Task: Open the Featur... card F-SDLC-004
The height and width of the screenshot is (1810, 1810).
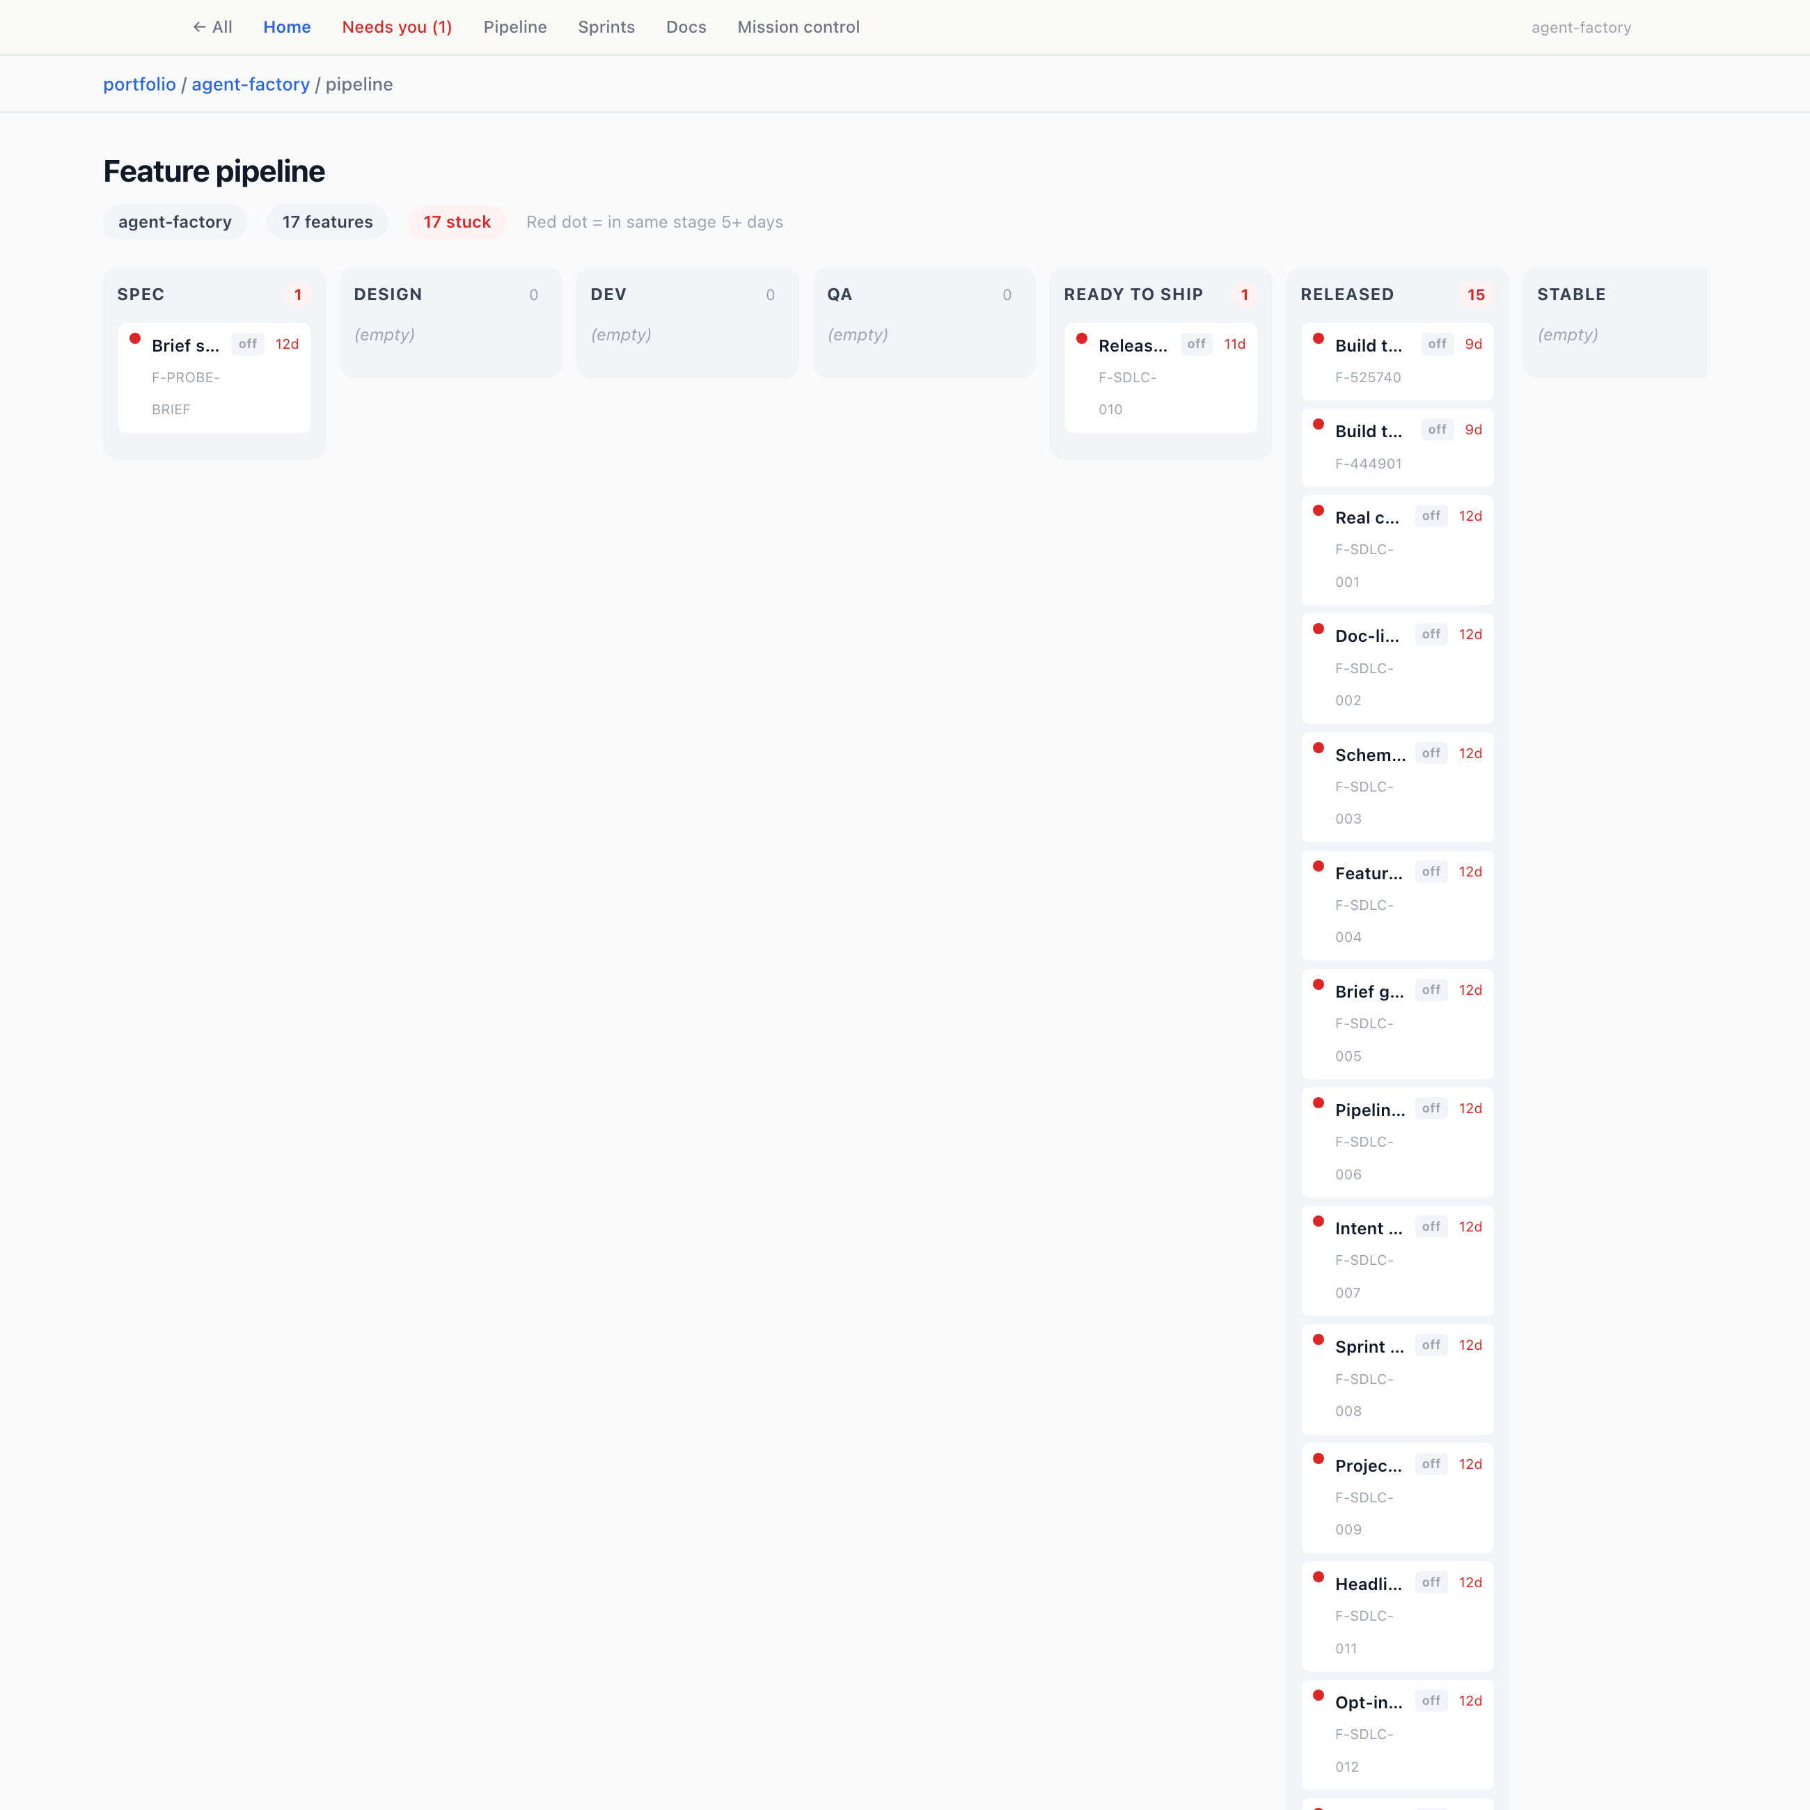Action: pyautogui.click(x=1398, y=905)
